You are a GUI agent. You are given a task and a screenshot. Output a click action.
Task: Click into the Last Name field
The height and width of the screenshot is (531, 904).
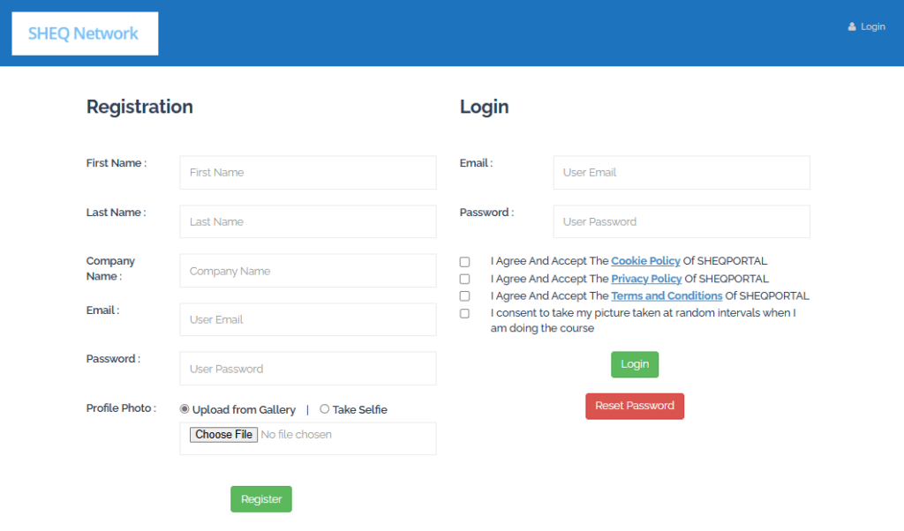pyautogui.click(x=307, y=222)
